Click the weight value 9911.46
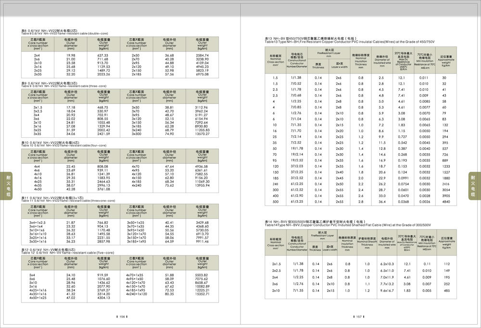The image size is (481, 328). [x=202, y=242]
